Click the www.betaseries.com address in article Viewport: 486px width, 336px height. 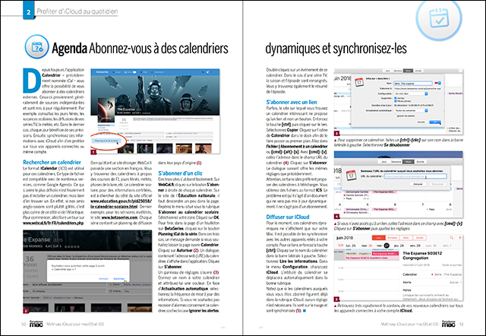tap(119, 217)
